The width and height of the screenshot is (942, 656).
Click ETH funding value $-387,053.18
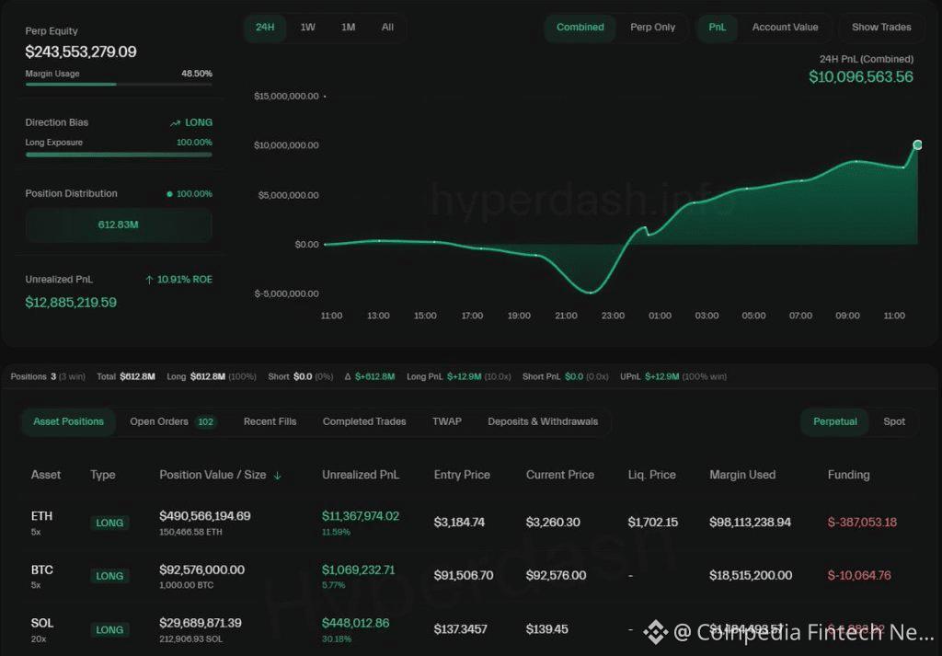[862, 523]
